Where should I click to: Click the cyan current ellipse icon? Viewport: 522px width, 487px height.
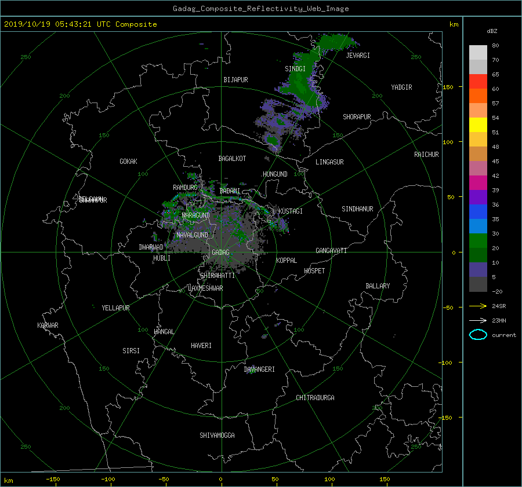[478, 335]
